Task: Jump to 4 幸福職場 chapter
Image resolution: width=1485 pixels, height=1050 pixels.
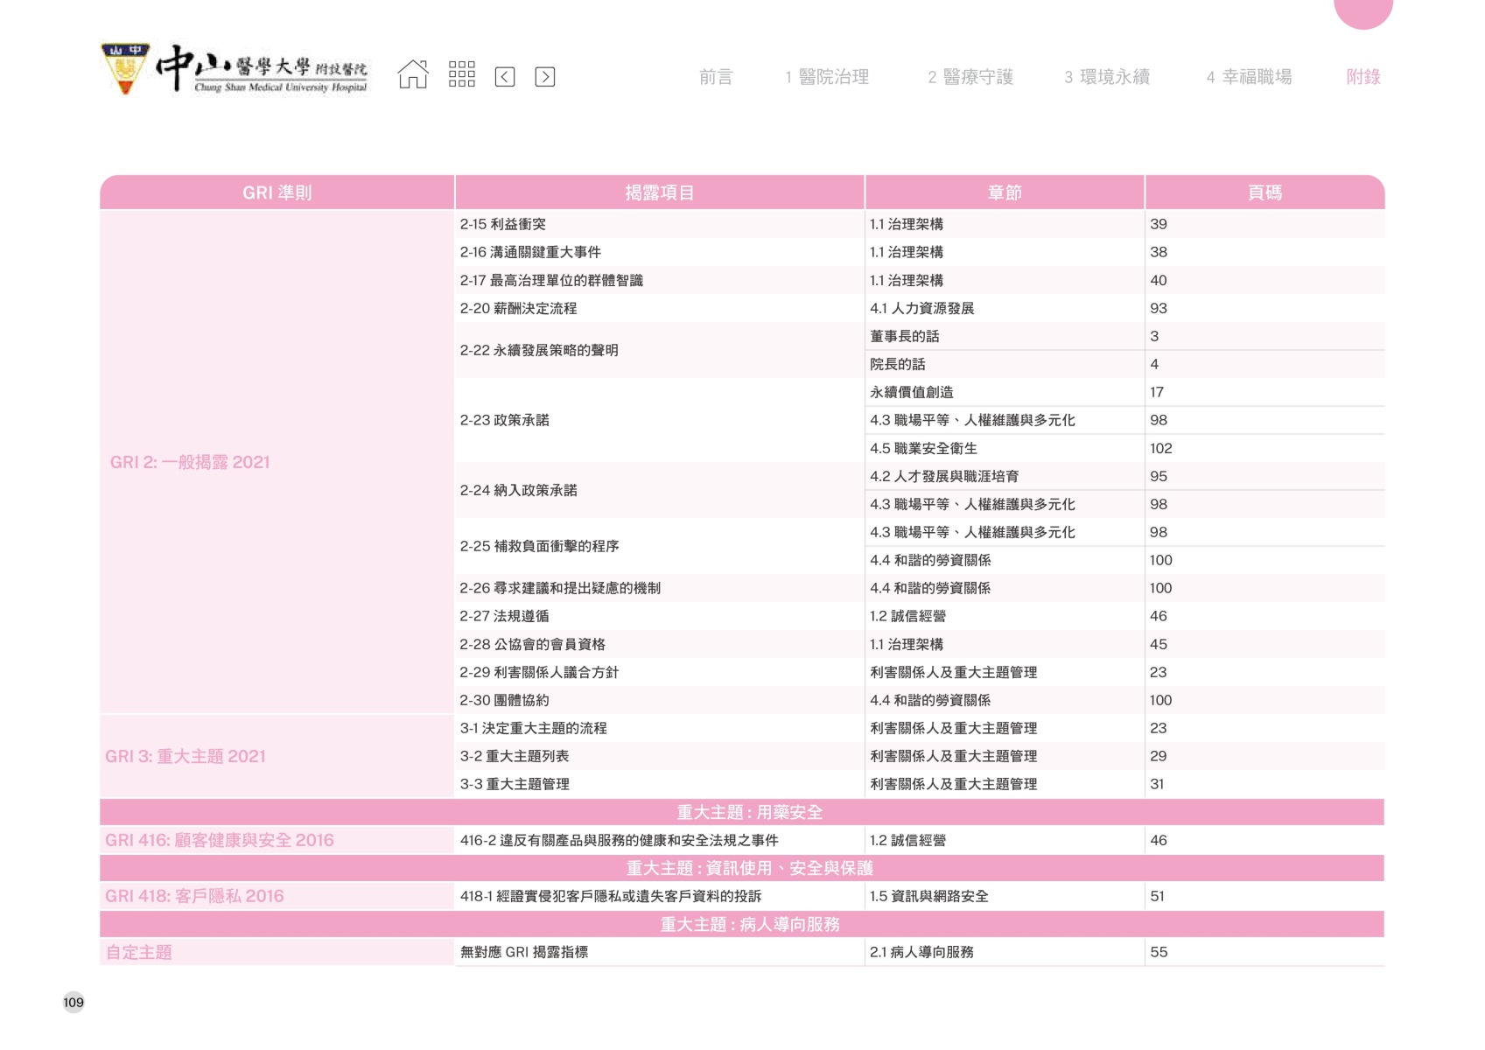Action: click(x=1249, y=77)
